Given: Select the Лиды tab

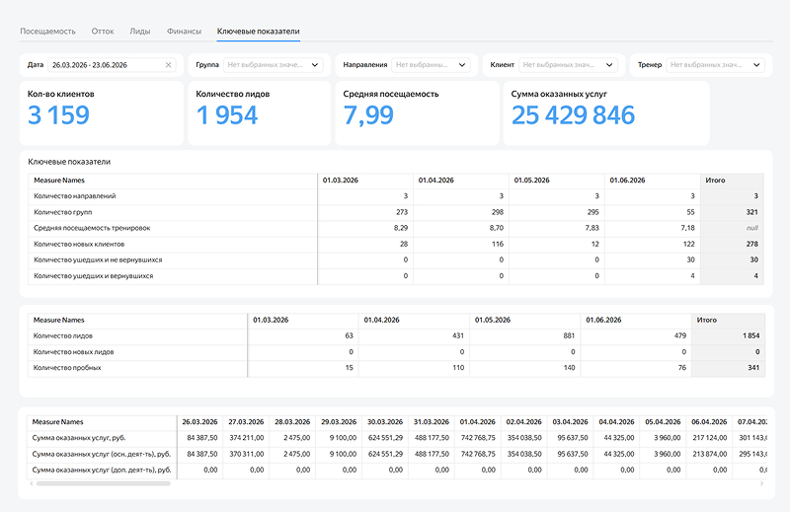Looking at the screenshot, I should pyautogui.click(x=140, y=32).
